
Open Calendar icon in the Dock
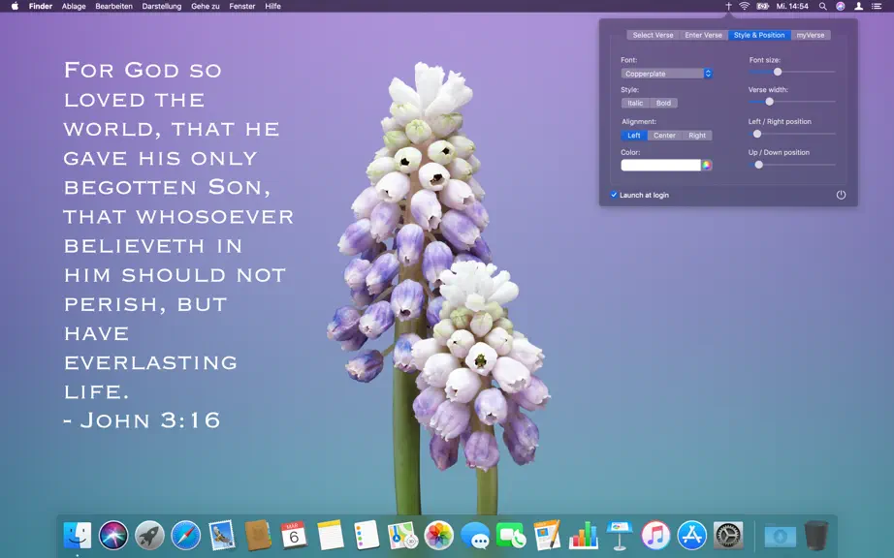(294, 535)
